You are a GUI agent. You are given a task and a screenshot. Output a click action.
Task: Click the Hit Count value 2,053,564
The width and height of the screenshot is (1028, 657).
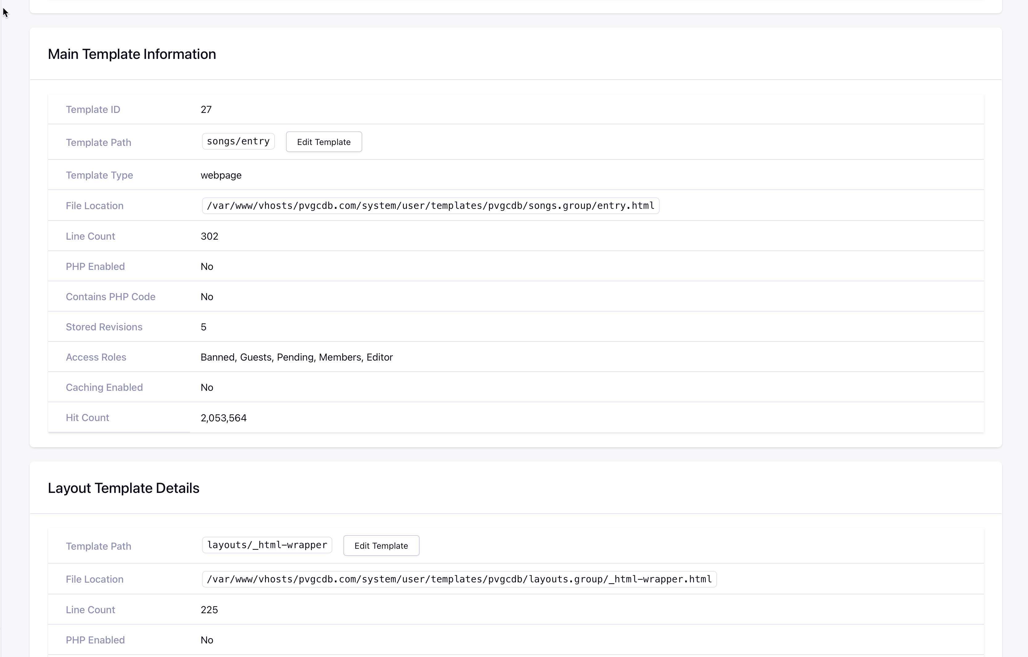tap(223, 418)
